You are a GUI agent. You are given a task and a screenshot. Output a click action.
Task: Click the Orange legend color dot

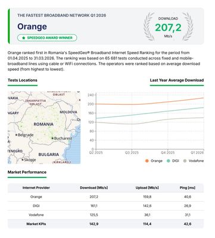[147, 161]
